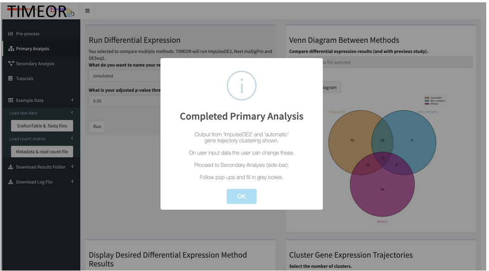Click the Tutorials book icon
The width and height of the screenshot is (489, 271).
[11, 78]
